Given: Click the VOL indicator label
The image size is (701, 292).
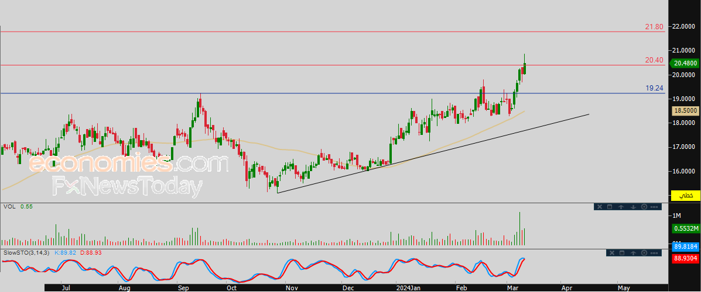Looking at the screenshot, I should (x=8, y=207).
